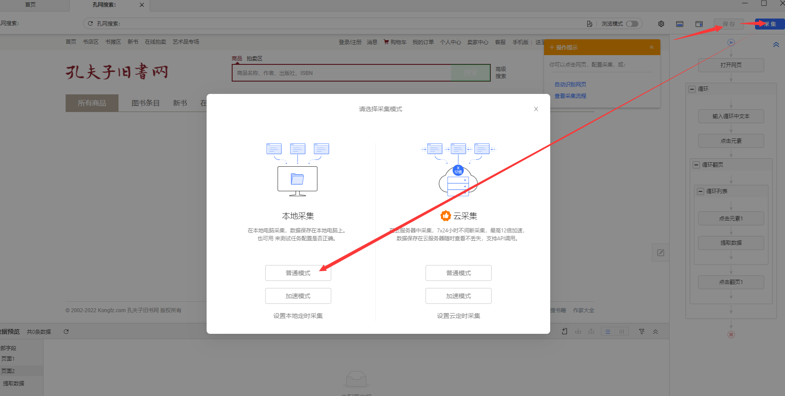The image size is (785, 396).
Task: Click the filter icon in preview toolbar
Action: (x=642, y=332)
